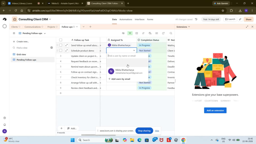Open Chrome tab search dropdown

3,3
